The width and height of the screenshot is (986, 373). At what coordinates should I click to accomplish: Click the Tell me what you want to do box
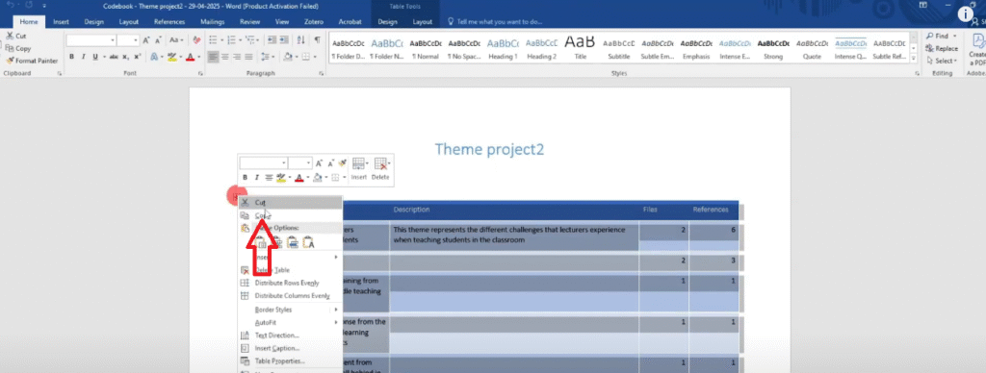tap(495, 22)
